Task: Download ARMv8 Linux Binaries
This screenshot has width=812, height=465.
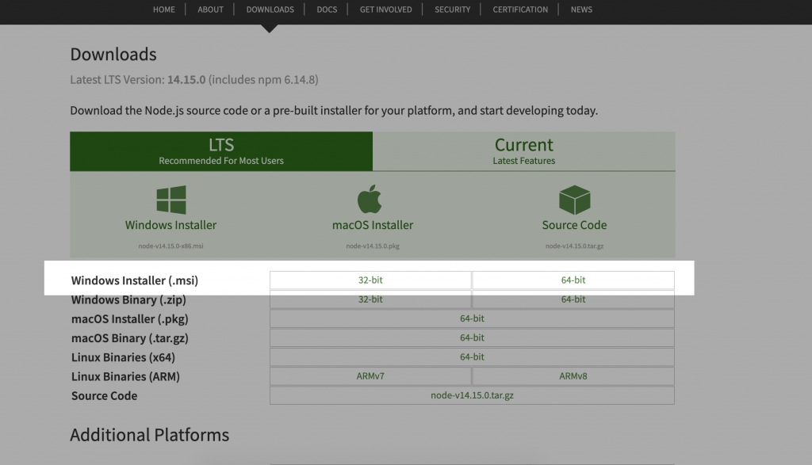Action: coord(573,376)
